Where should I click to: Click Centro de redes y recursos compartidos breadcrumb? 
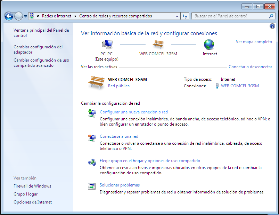pos(115,16)
